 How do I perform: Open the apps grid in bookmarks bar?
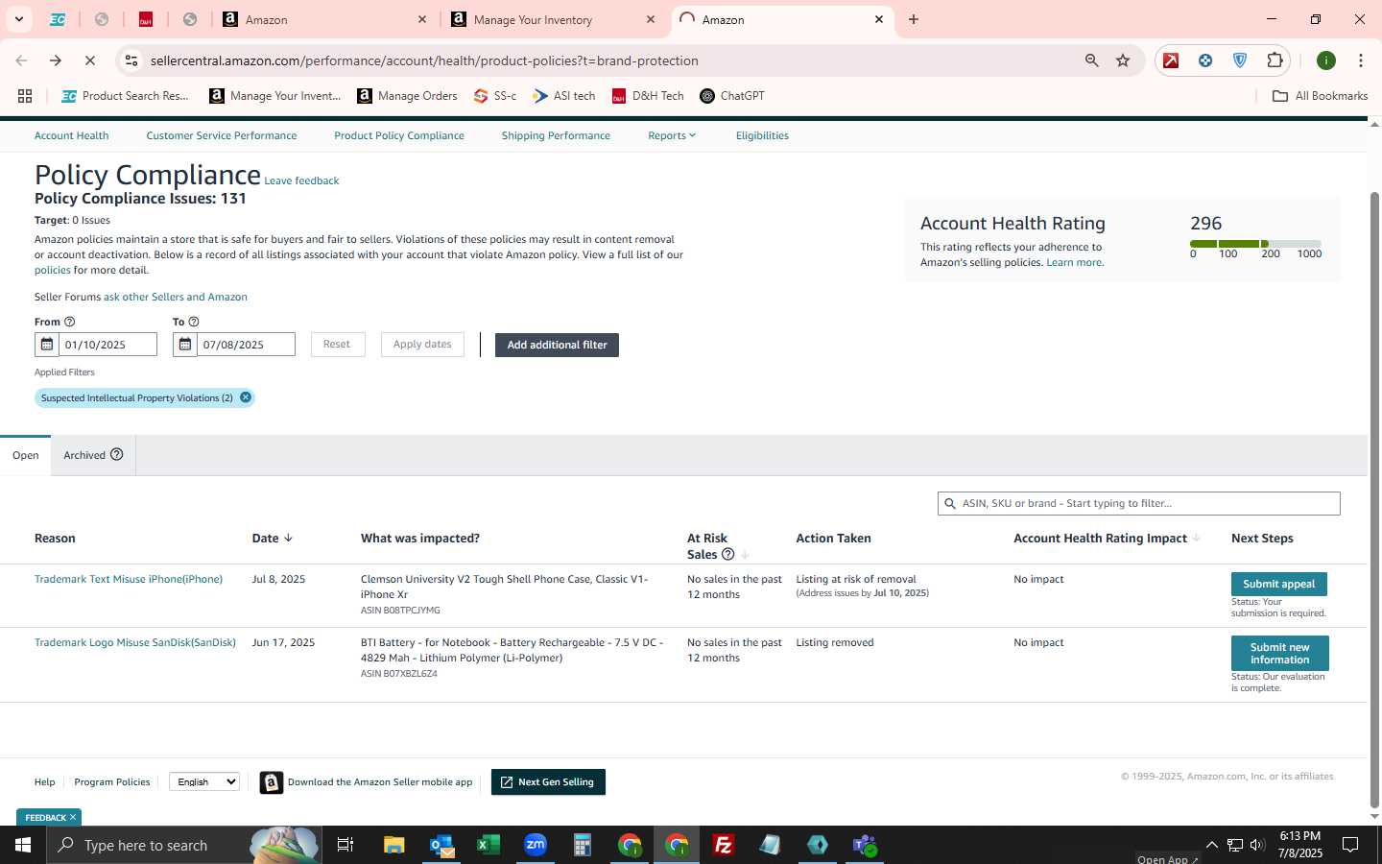click(25, 96)
